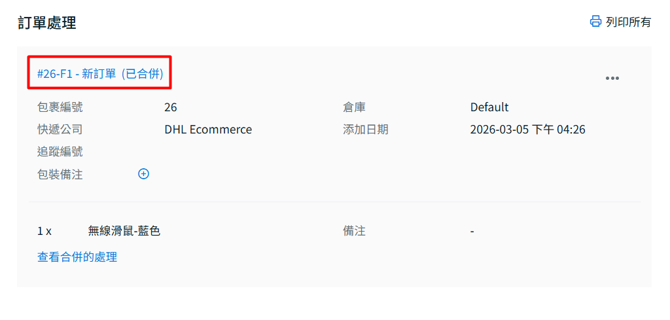The height and width of the screenshot is (320, 670).
Task: Click the 包裝備注 field label
Action: (x=60, y=175)
